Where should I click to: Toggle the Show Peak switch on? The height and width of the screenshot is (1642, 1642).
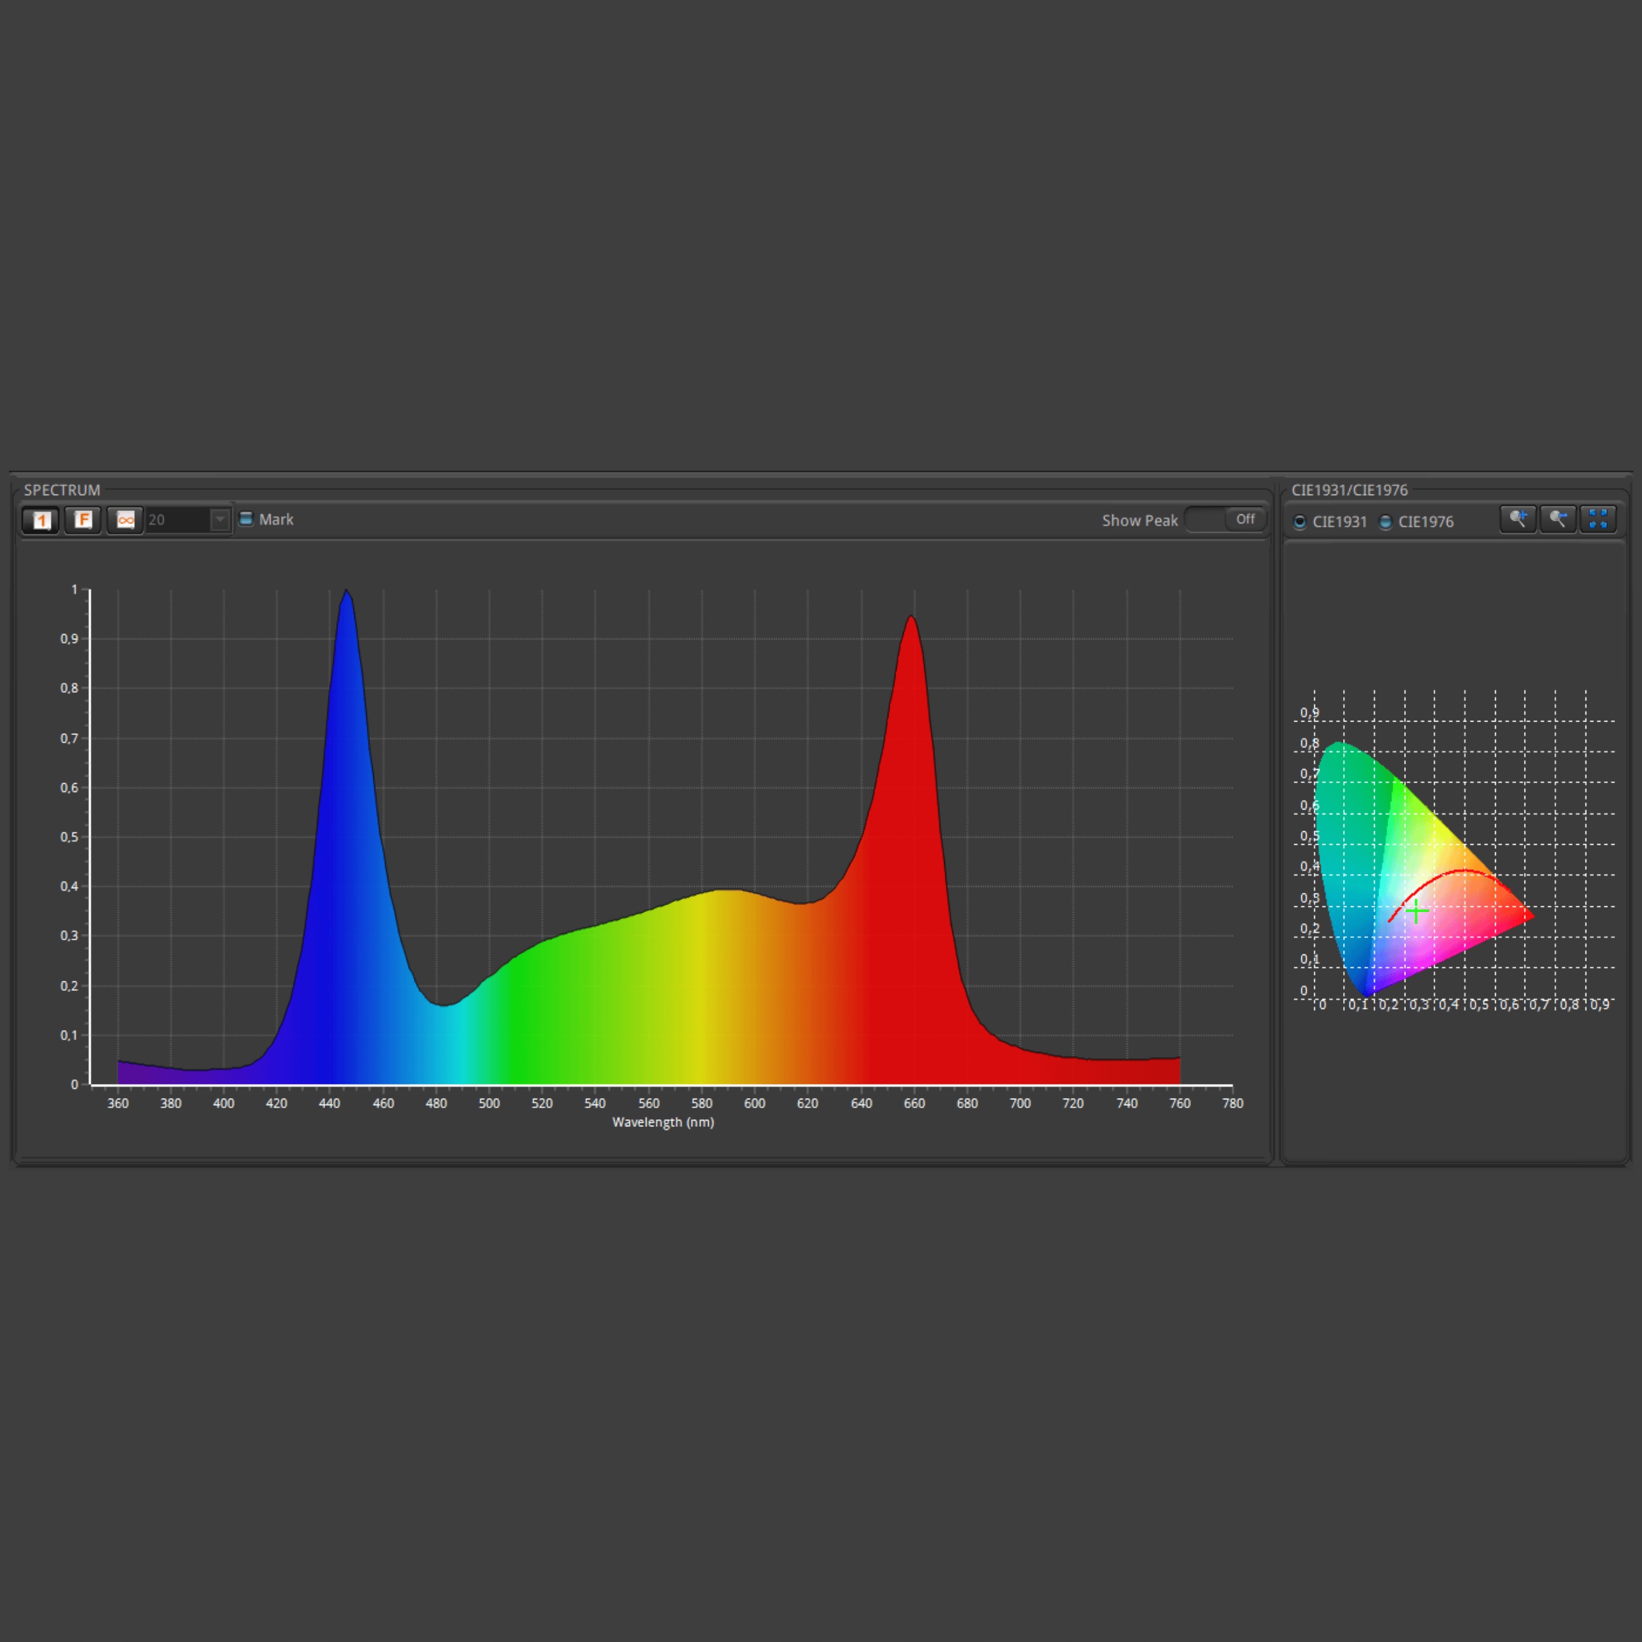click(x=1226, y=520)
